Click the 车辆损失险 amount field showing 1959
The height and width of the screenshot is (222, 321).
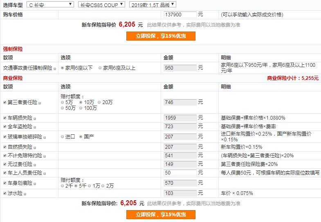pyautogui.click(x=180, y=118)
